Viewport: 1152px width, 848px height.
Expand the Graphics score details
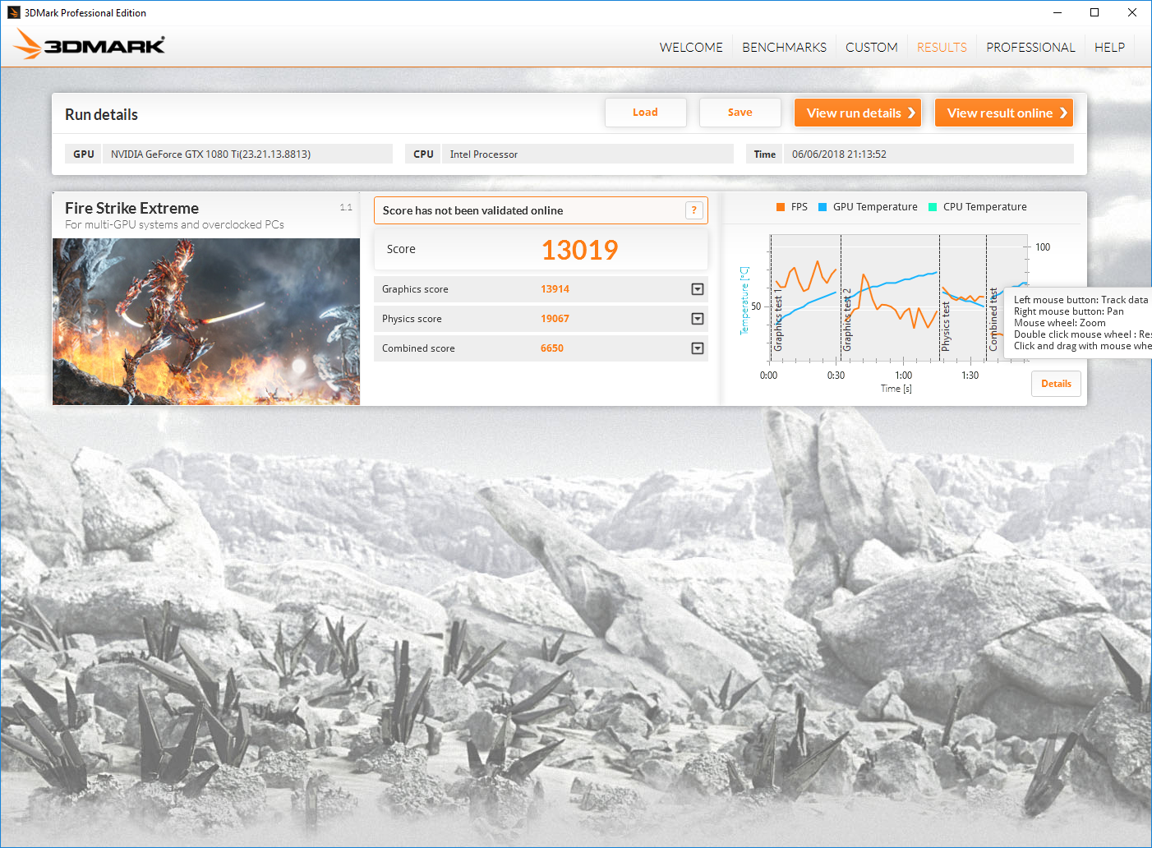pos(698,289)
